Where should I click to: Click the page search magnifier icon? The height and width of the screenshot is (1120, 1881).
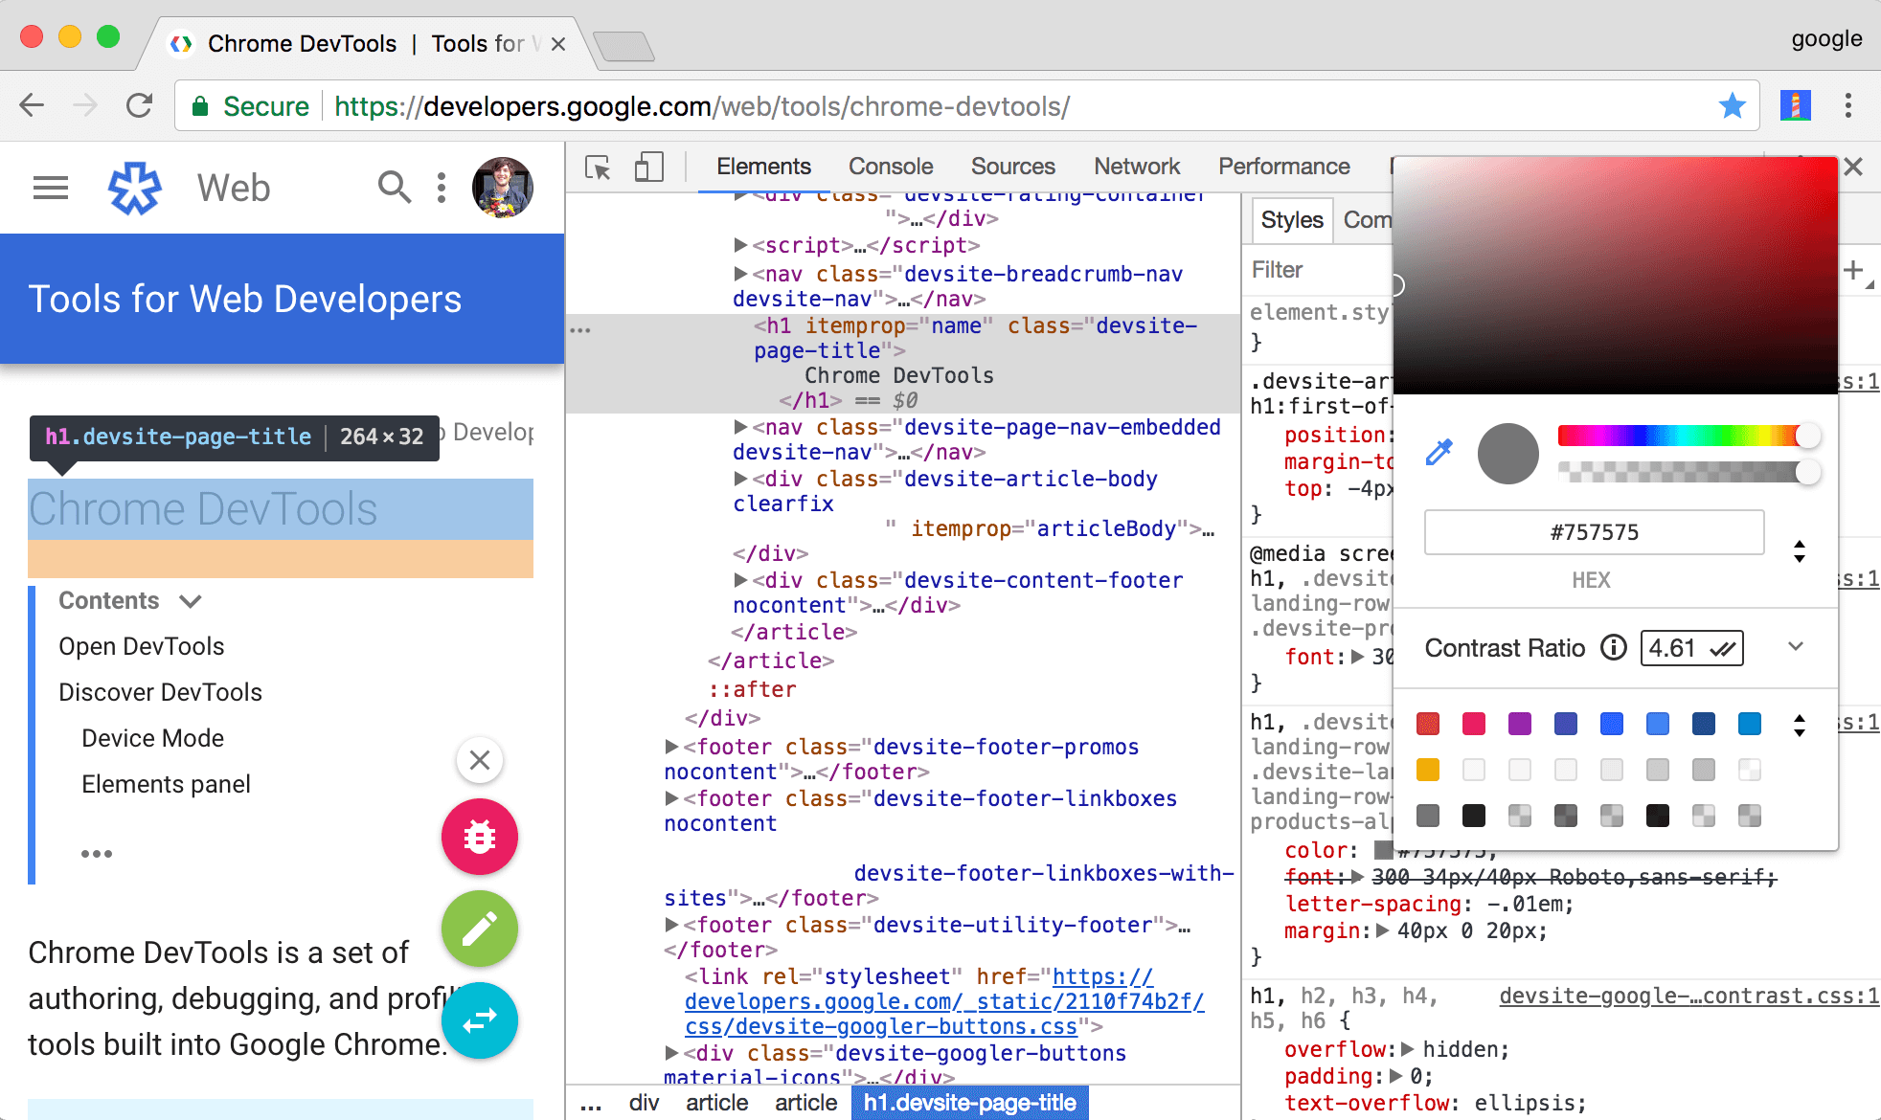point(394,188)
